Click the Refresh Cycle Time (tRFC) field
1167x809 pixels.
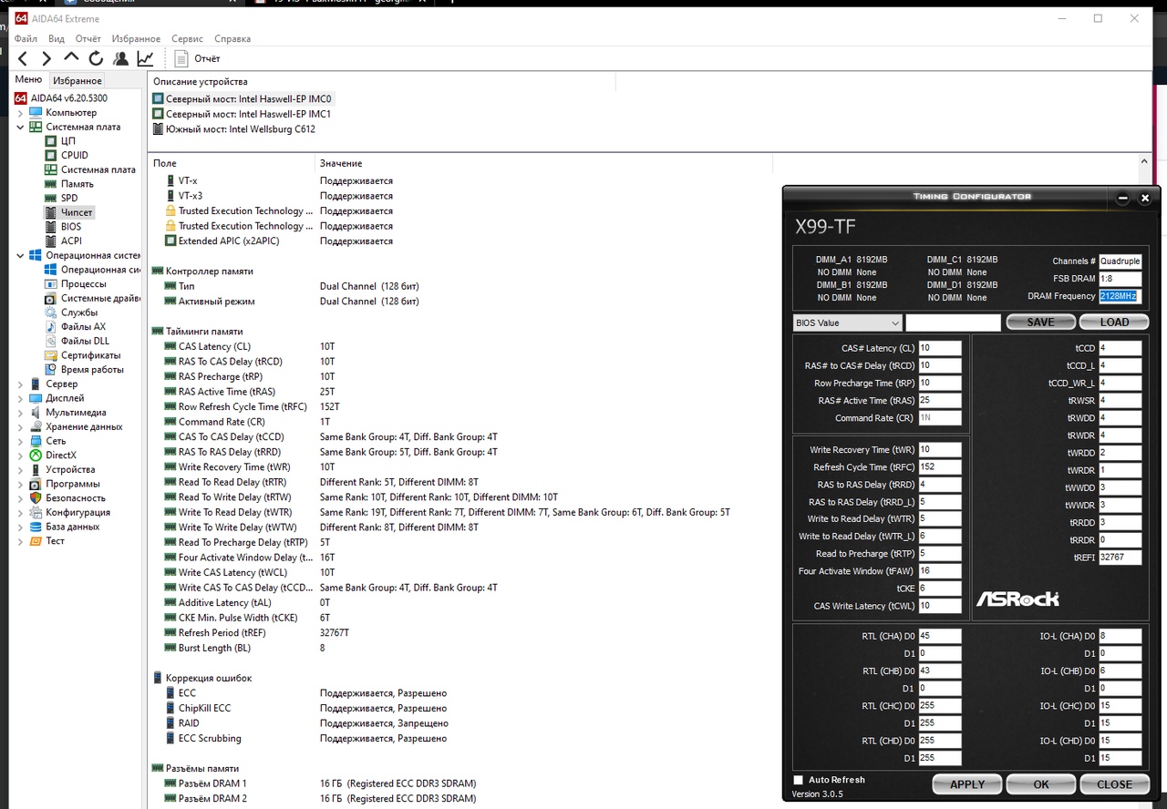[940, 467]
